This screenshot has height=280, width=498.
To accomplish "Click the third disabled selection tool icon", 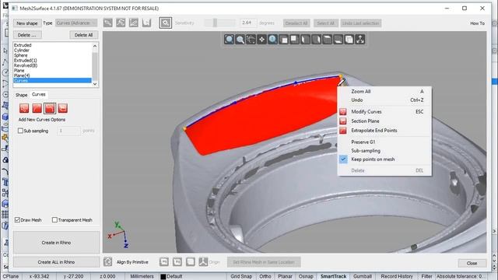I will point(133,23).
